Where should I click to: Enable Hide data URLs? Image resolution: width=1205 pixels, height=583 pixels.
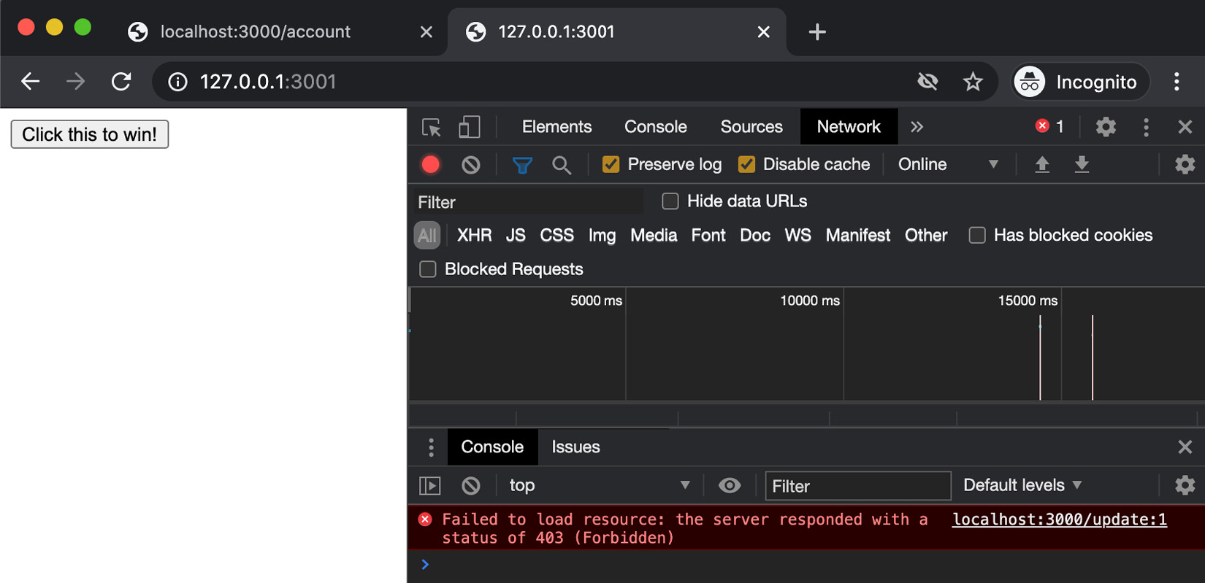(x=670, y=201)
